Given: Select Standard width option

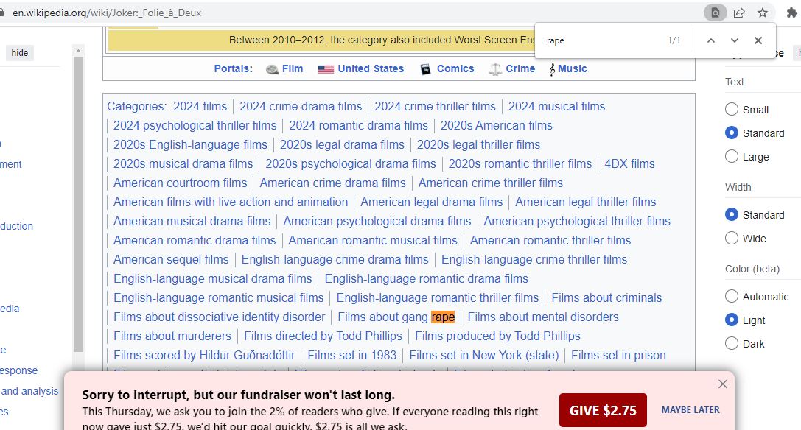Looking at the screenshot, I should point(732,214).
